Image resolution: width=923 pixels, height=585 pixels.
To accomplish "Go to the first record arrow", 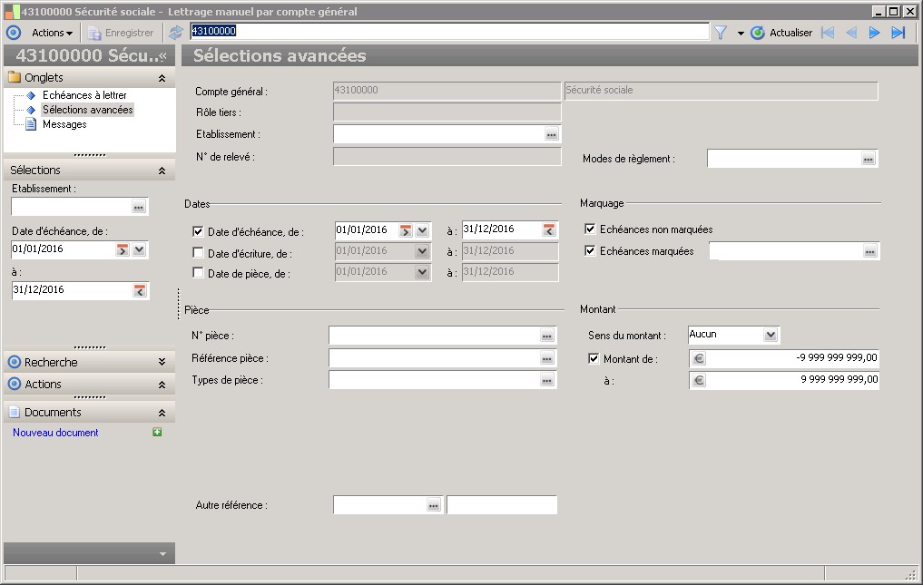I will [x=827, y=33].
